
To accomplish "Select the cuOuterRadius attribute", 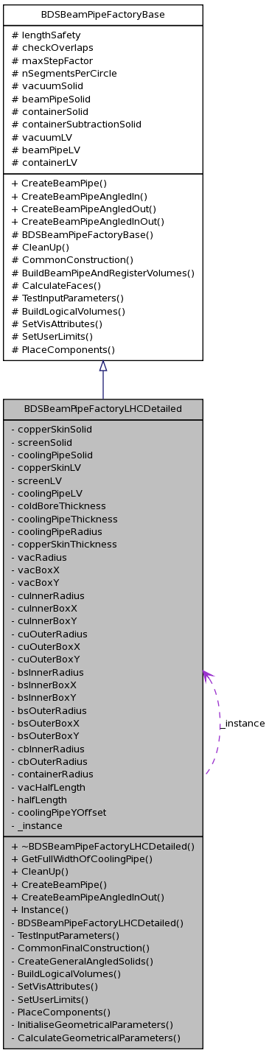I will (49, 634).
